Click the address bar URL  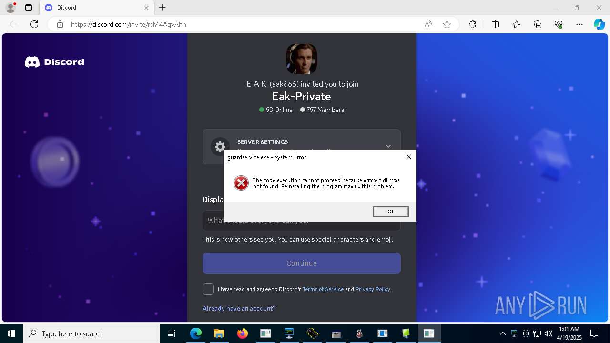[x=129, y=24]
